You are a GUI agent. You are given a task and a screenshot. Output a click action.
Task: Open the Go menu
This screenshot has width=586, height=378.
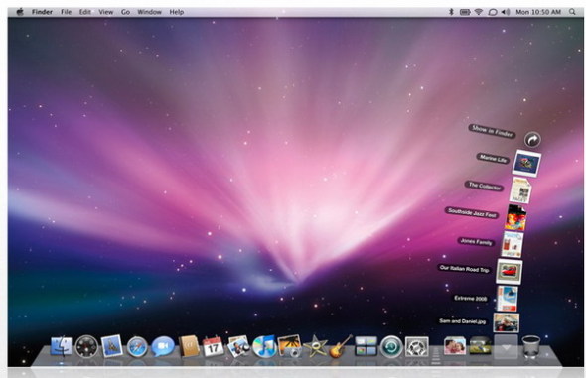(125, 12)
